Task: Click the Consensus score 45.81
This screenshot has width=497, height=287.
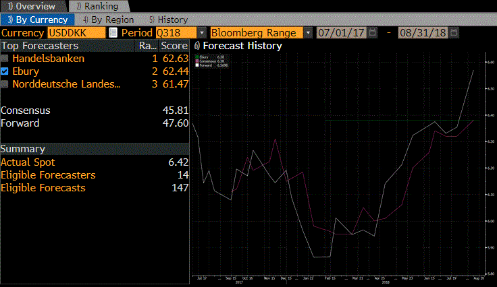Action: point(176,110)
